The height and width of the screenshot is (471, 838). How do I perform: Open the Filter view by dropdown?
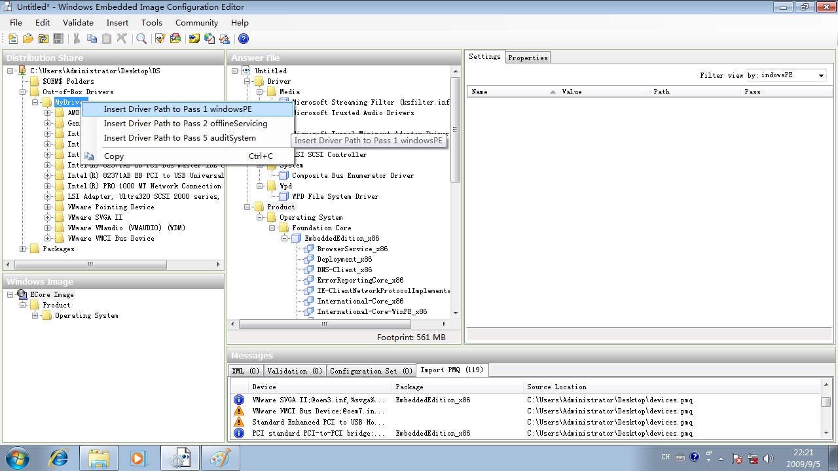821,76
